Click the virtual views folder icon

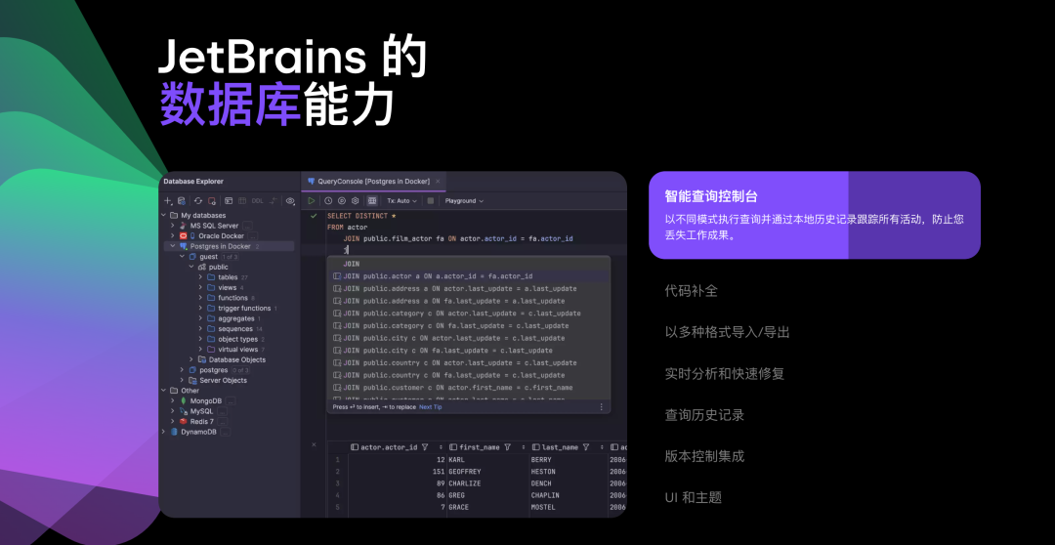click(211, 350)
